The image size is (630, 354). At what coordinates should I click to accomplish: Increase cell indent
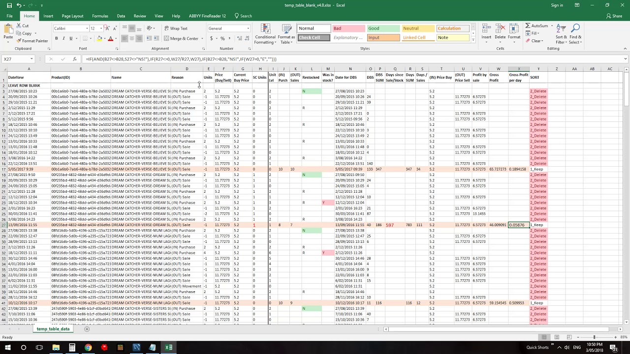(156, 38)
